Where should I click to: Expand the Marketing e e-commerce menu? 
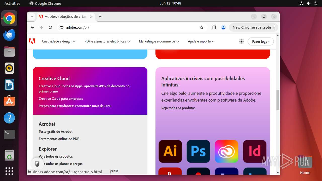159,41
